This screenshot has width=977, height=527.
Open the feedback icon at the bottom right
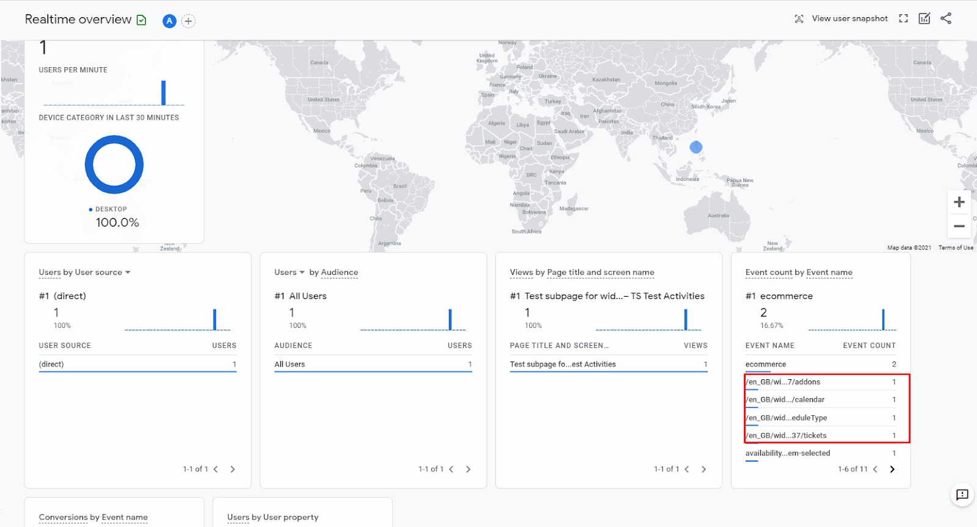[962, 495]
